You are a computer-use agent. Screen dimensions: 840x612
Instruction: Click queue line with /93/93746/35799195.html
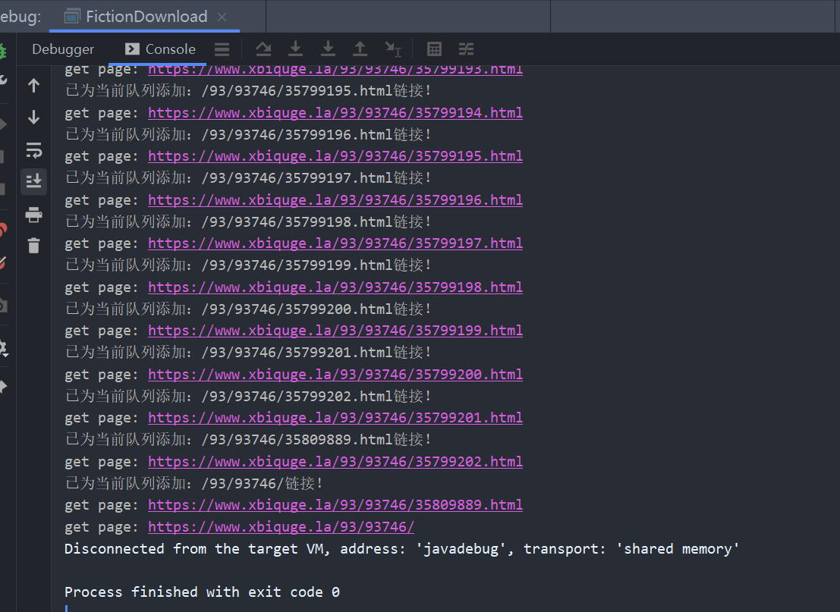point(248,91)
